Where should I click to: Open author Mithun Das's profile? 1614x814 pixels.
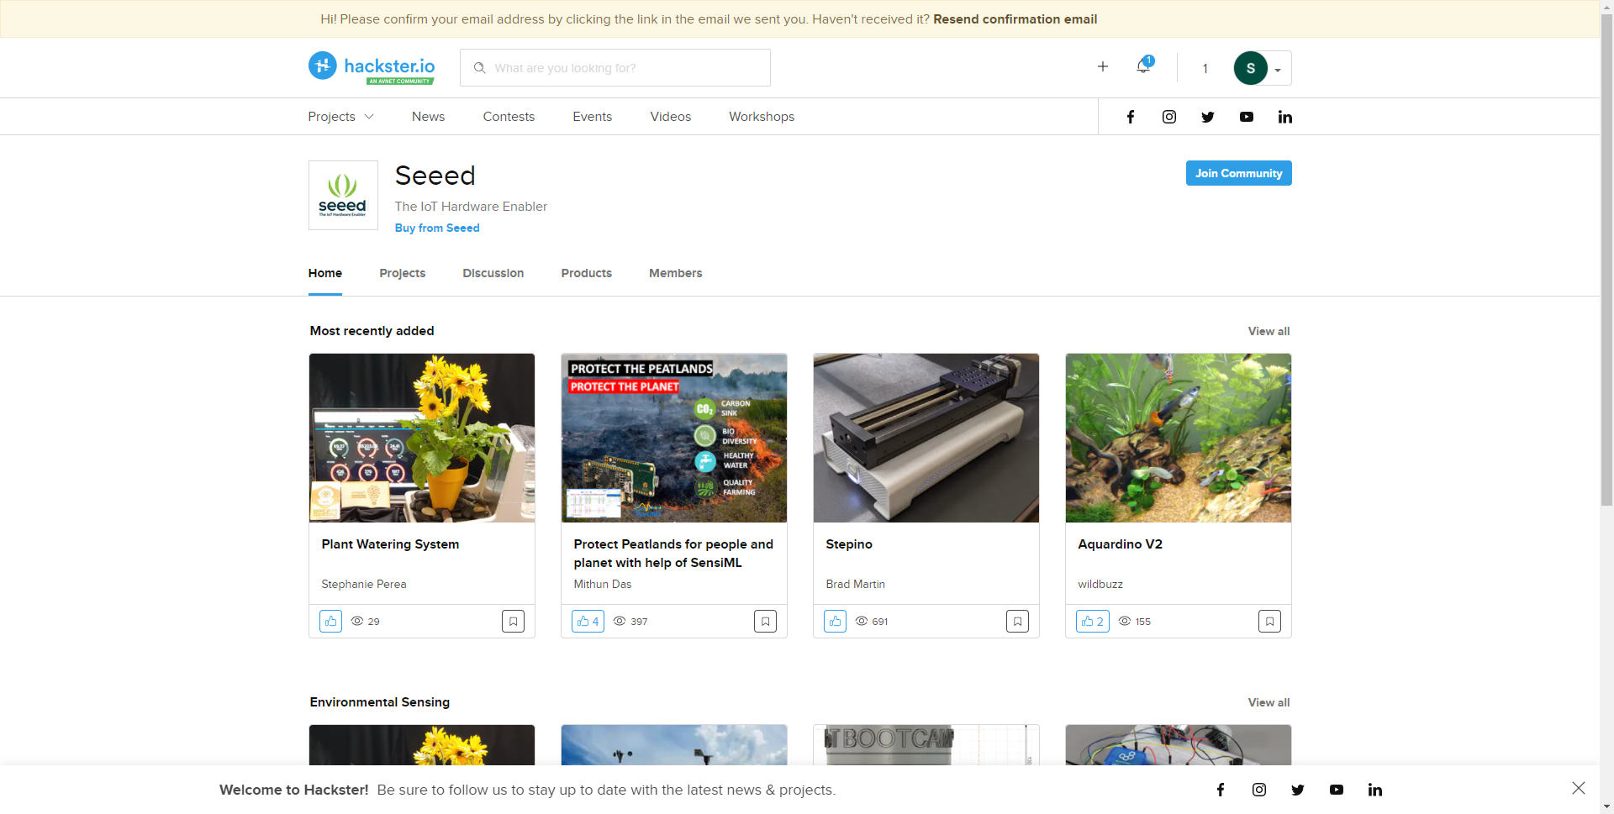pos(603,585)
